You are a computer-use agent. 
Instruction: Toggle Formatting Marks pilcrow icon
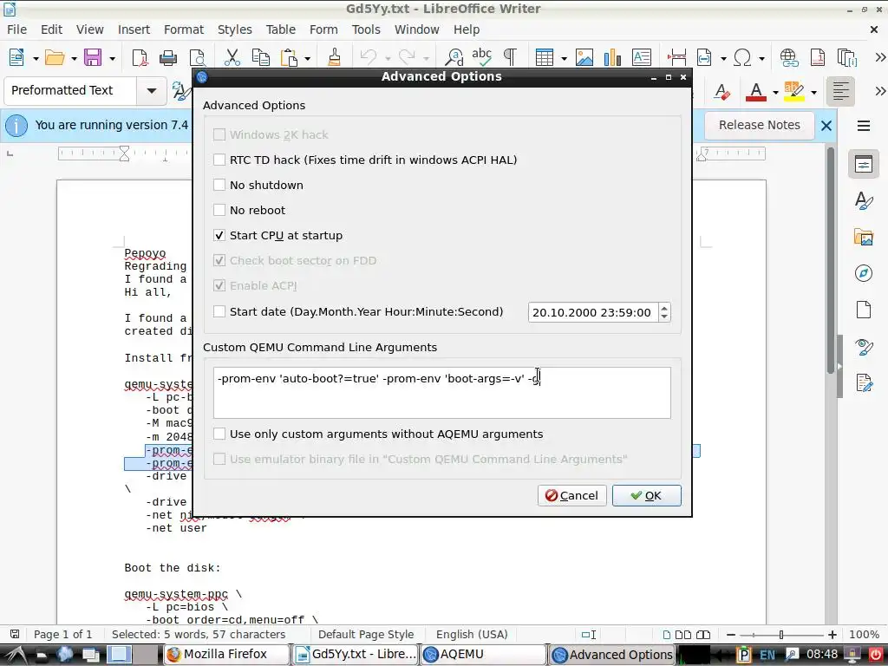510,57
